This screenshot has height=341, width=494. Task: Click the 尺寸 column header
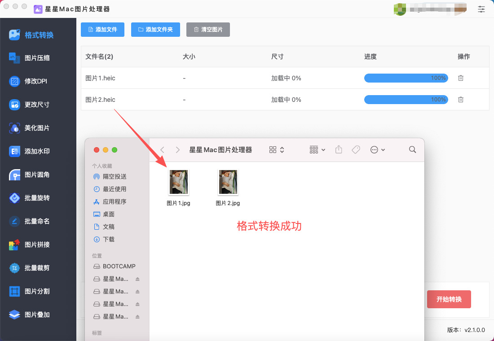click(x=277, y=57)
